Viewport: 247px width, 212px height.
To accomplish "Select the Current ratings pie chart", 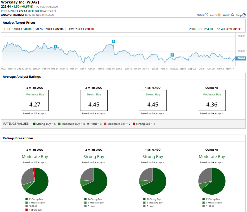I will tap(212, 181).
